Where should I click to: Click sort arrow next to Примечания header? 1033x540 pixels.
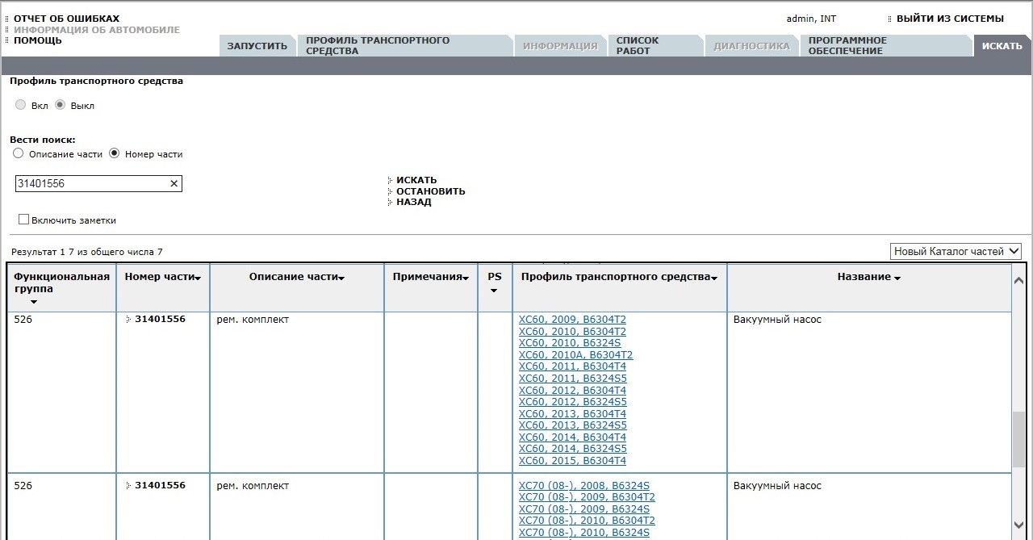pos(466,278)
